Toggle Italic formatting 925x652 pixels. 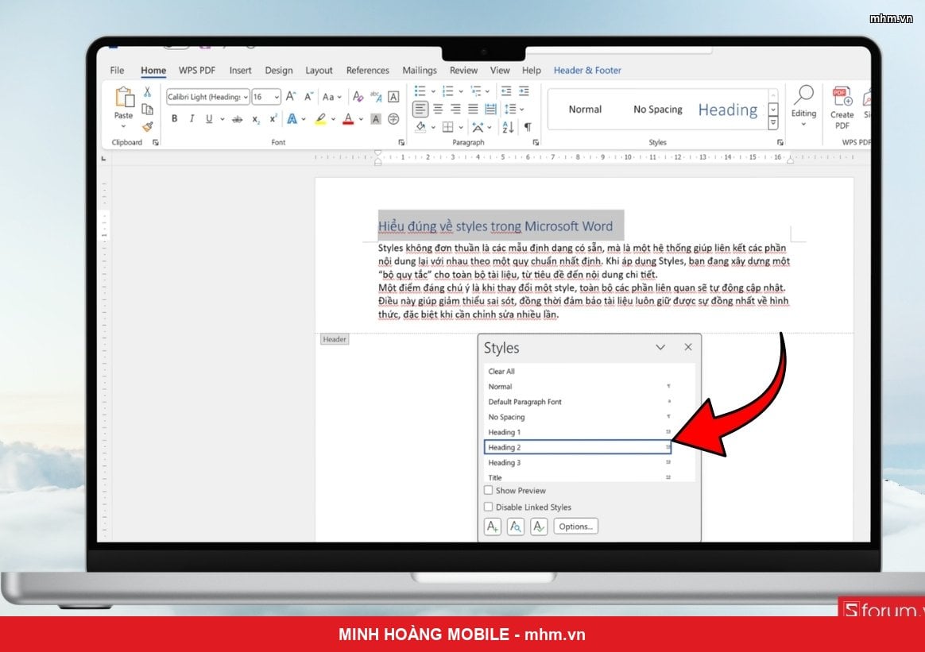[x=192, y=118]
